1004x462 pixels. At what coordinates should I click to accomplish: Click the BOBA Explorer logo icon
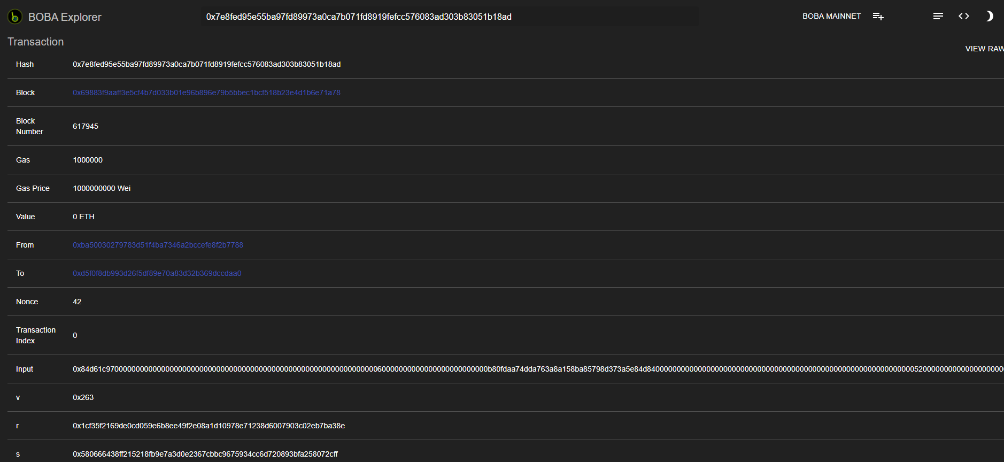pos(15,17)
